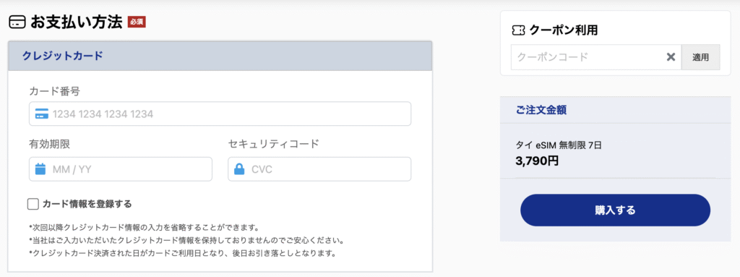Image resolution: width=740 pixels, height=277 pixels.
Task: Click the credit card icon beside お支払い方法
Action: tap(17, 22)
